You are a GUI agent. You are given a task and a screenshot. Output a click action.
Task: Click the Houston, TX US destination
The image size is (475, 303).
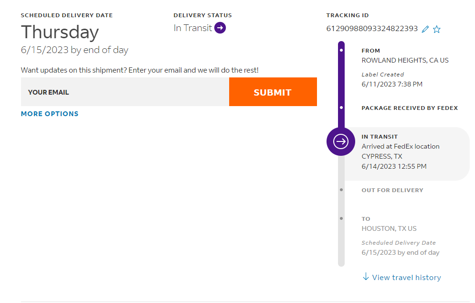tap(389, 228)
